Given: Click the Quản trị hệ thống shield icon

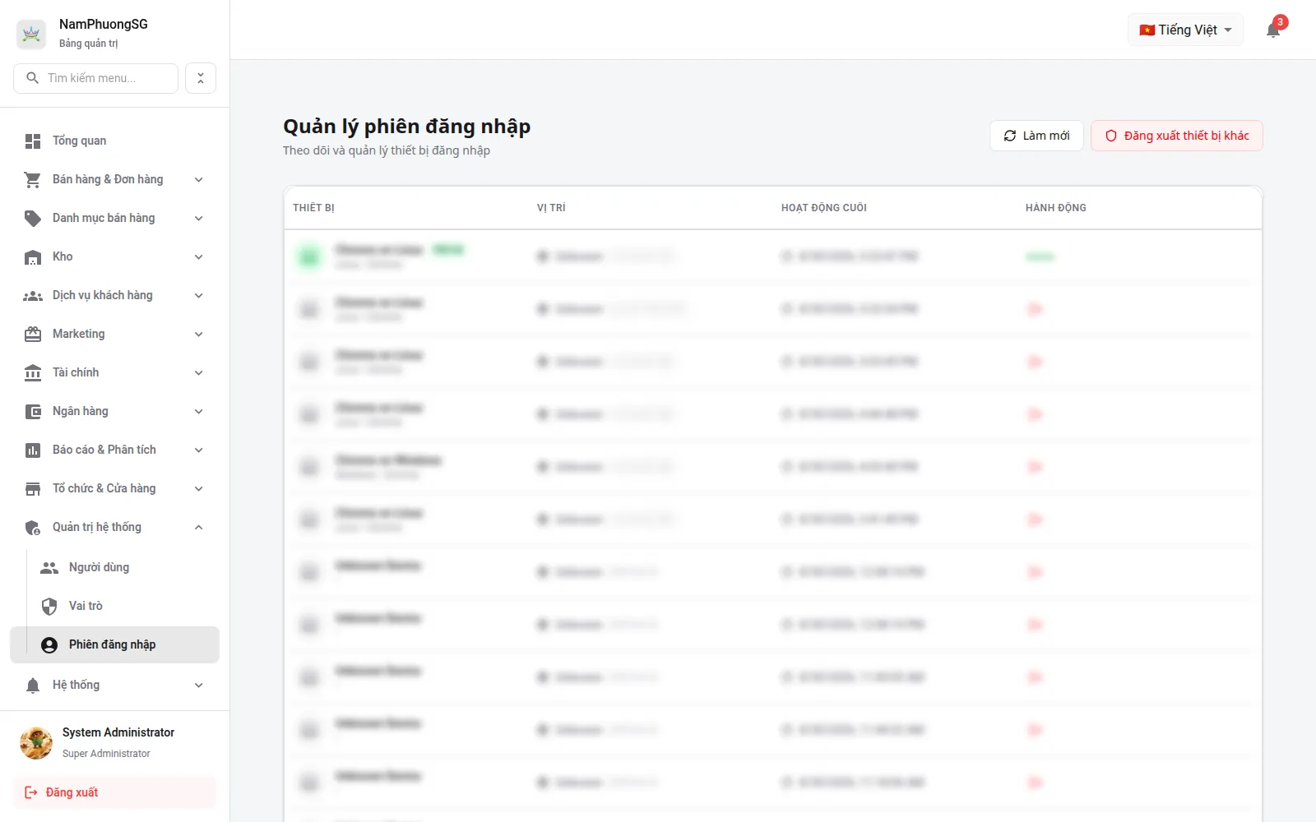Looking at the screenshot, I should click(33, 528).
